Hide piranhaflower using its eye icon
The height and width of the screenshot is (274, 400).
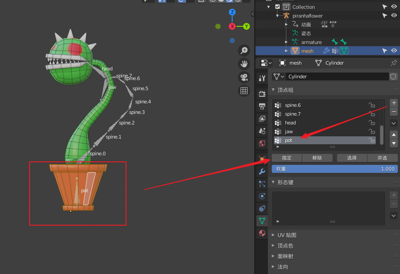tap(394, 15)
